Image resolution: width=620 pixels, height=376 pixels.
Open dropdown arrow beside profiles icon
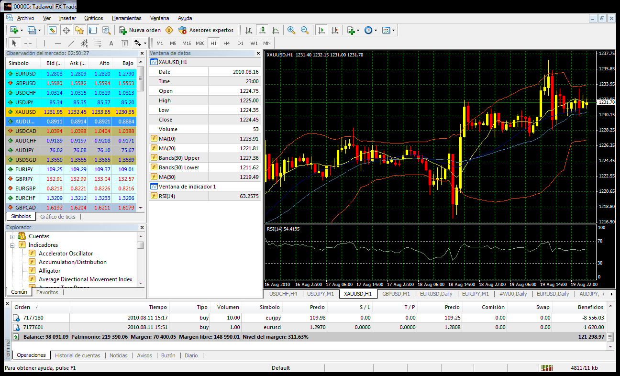coord(39,30)
